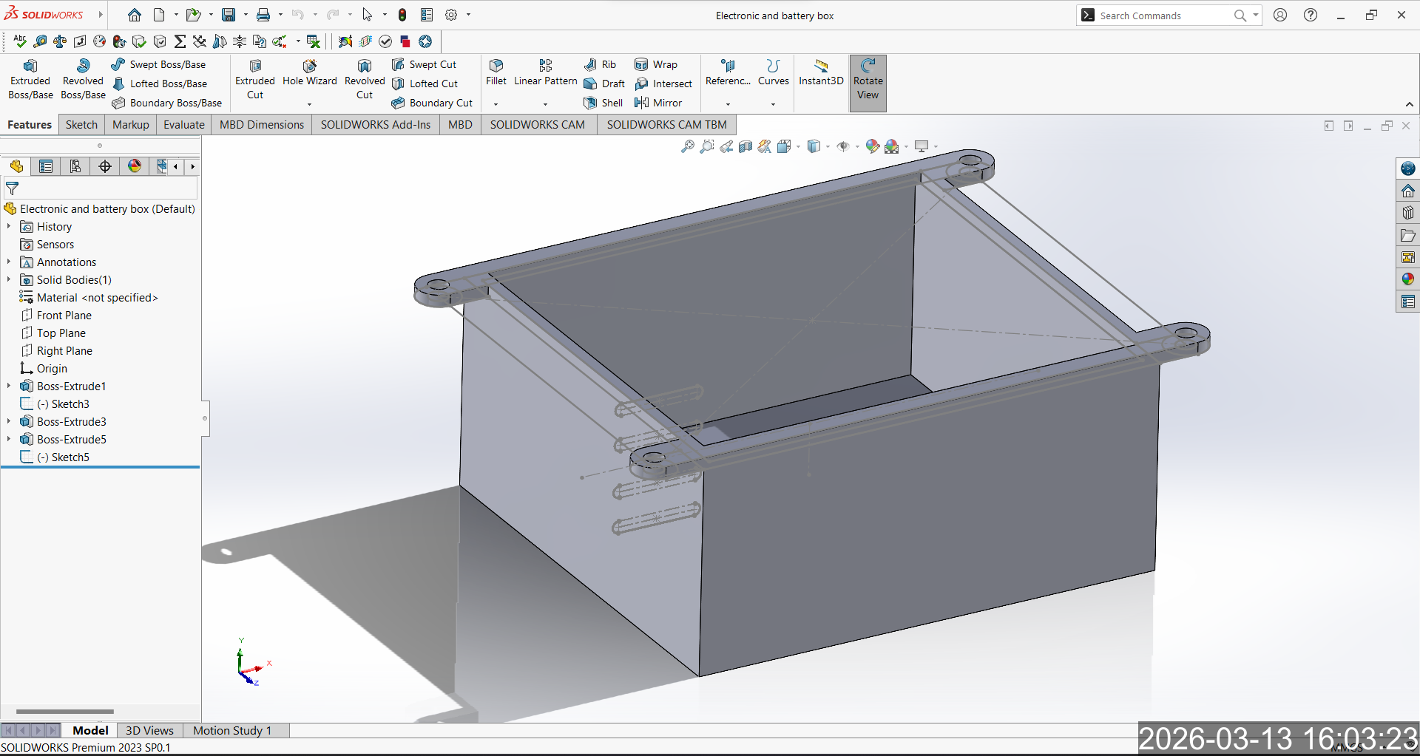Switch to the Sketch tab

point(81,124)
